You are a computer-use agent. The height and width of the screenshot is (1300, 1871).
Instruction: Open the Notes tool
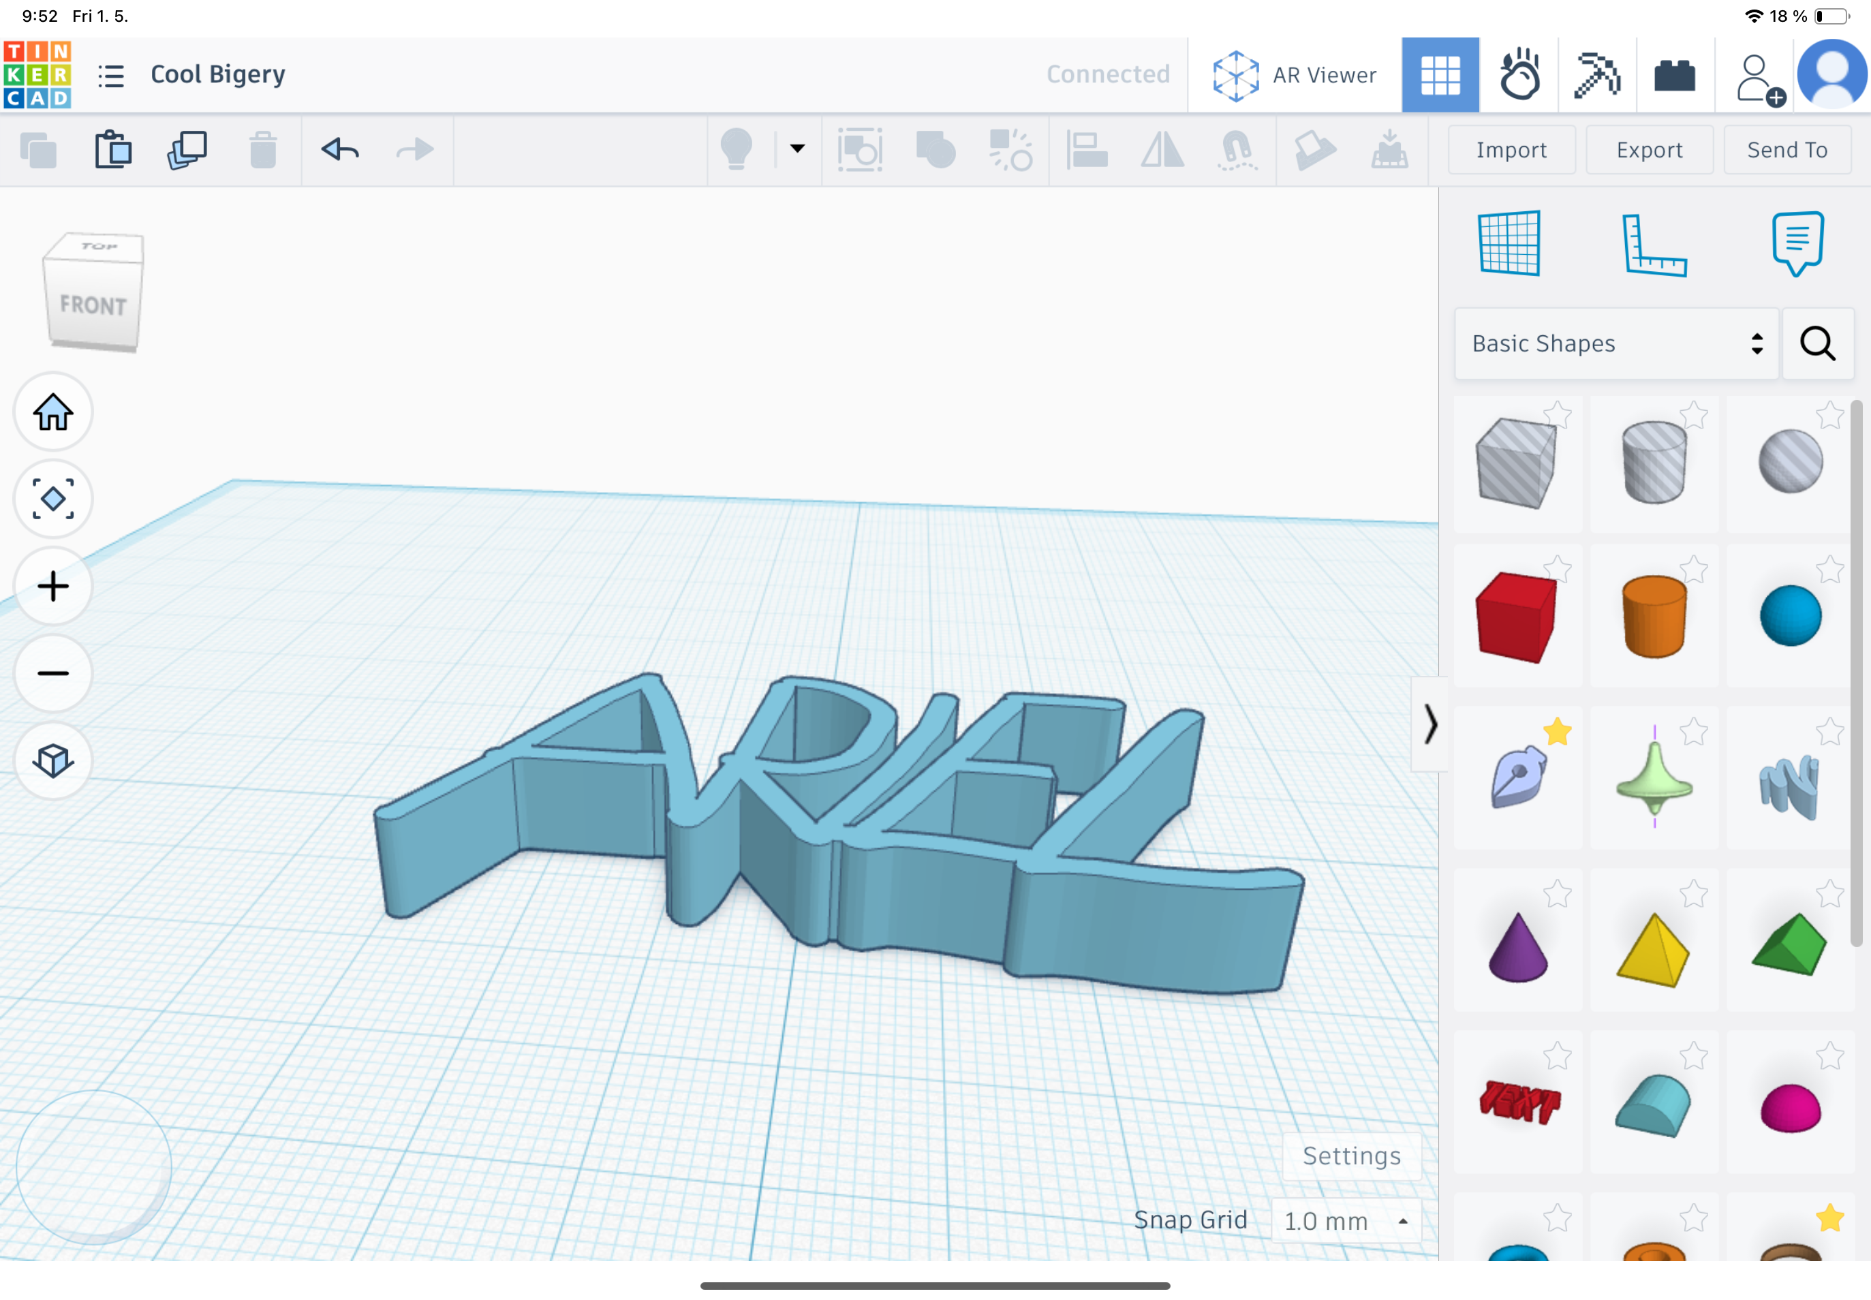(1797, 243)
